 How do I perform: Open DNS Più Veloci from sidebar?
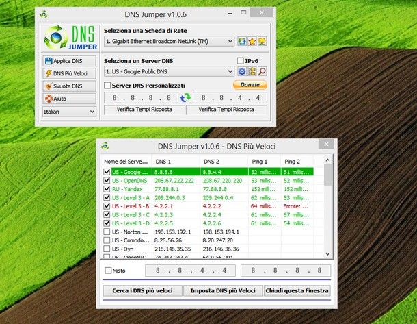point(70,73)
